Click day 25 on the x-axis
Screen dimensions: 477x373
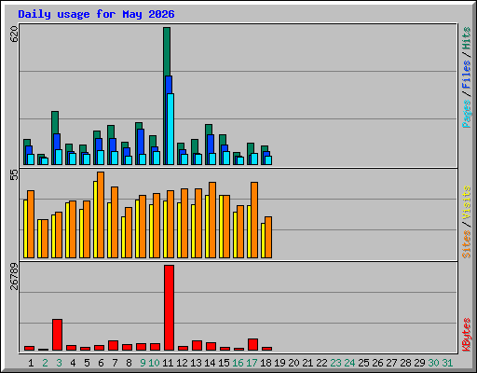click(x=363, y=363)
